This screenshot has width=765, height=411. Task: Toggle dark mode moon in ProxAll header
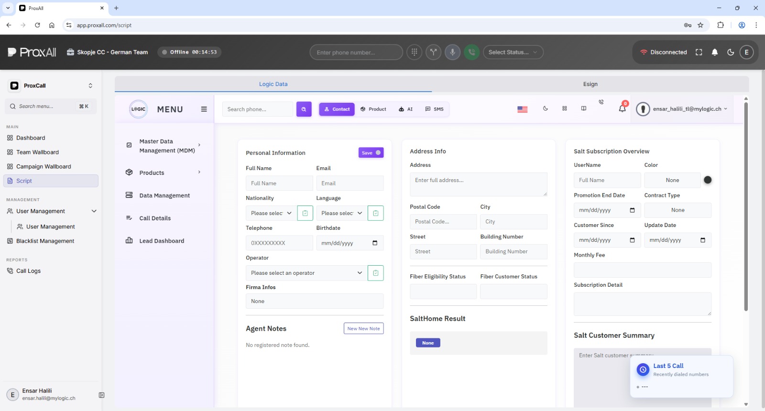click(x=731, y=52)
